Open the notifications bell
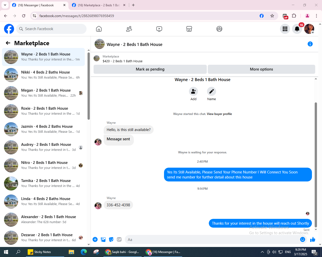322x257 pixels. point(297,29)
